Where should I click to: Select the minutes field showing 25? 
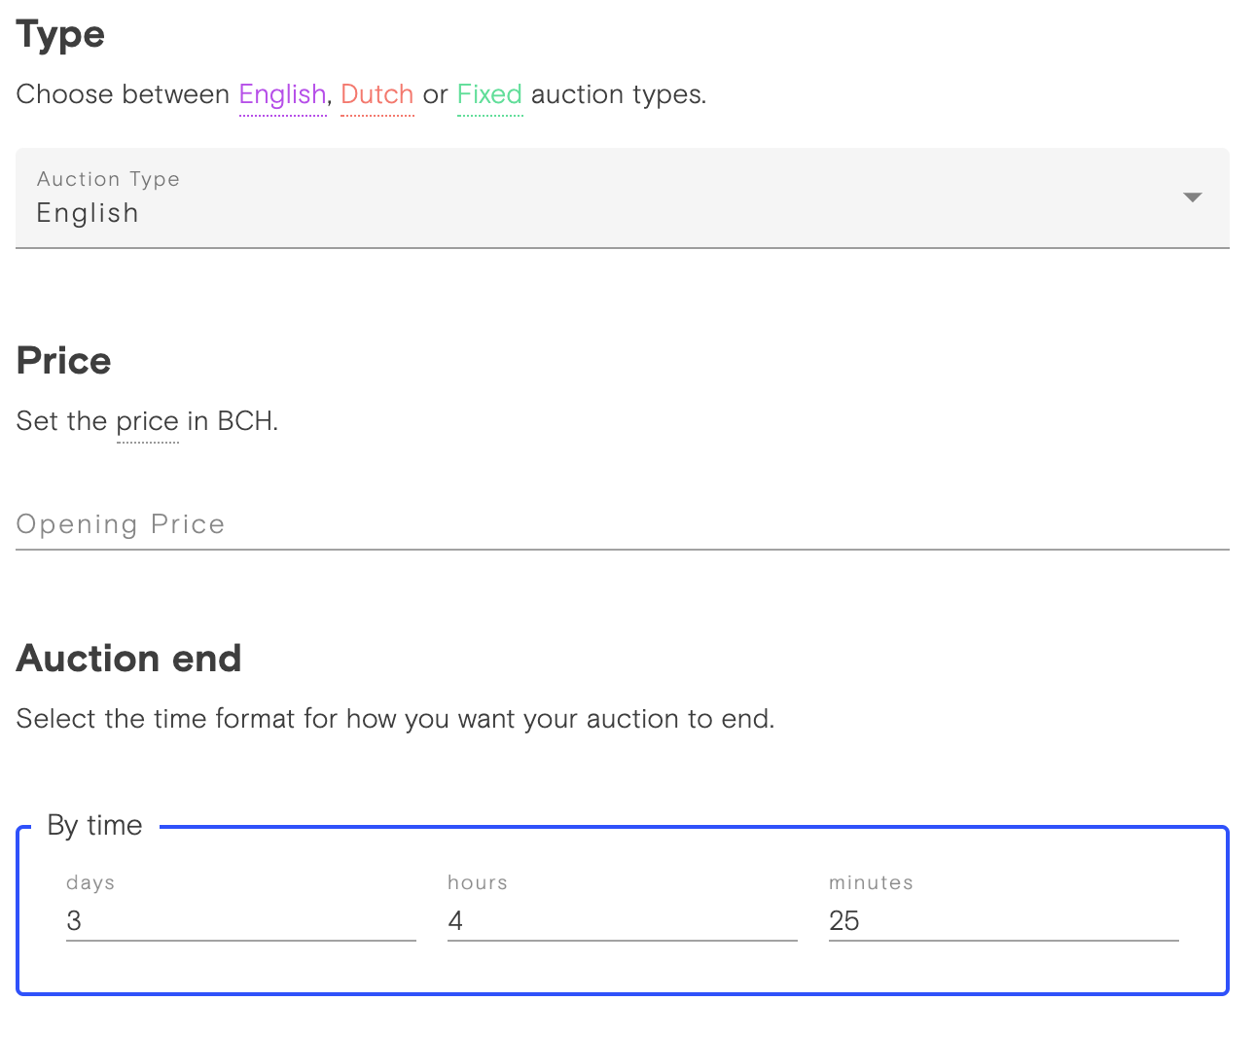(1004, 920)
